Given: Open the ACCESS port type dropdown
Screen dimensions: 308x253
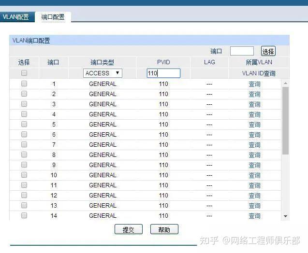Looking at the screenshot, I should (103, 73).
